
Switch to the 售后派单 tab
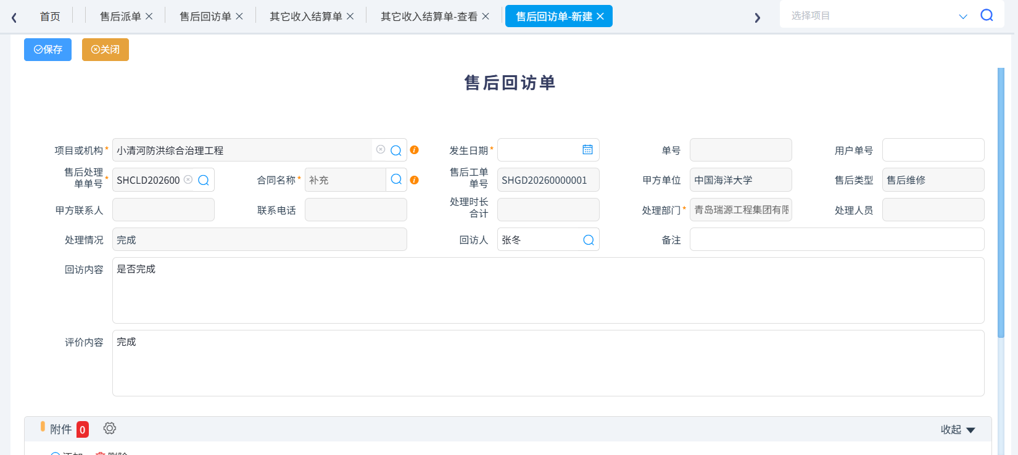[x=120, y=17]
